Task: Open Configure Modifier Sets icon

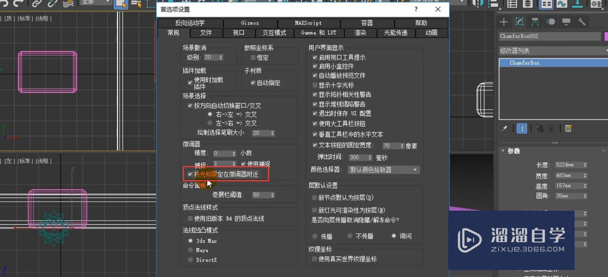Action: pos(568,129)
